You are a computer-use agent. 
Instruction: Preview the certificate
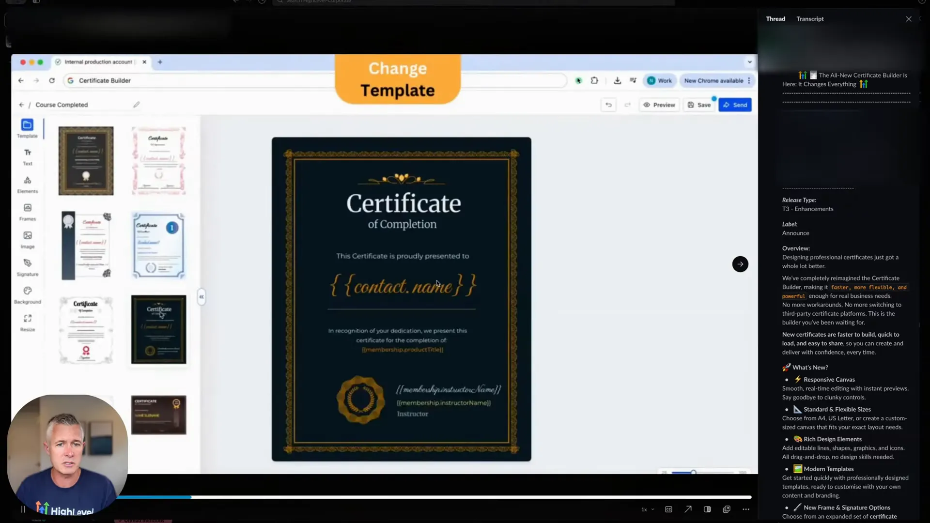[x=659, y=105]
